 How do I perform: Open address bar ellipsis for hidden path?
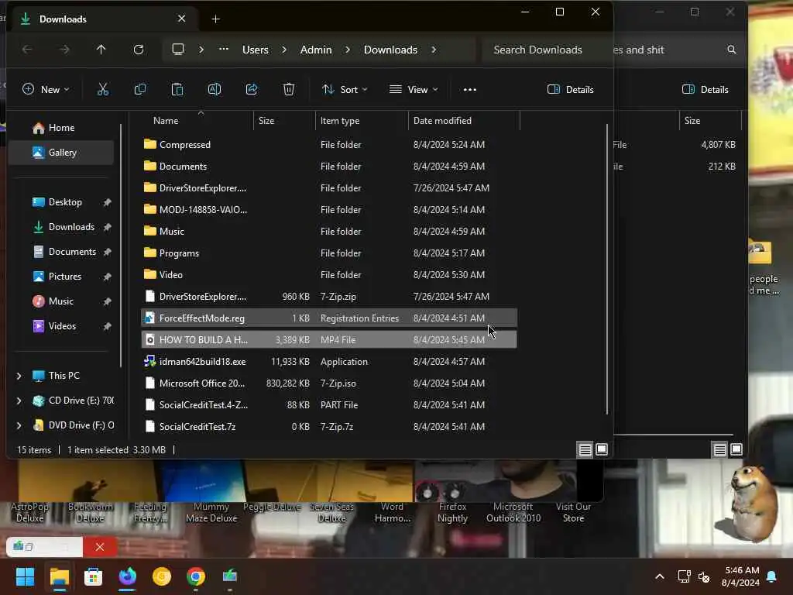(224, 50)
